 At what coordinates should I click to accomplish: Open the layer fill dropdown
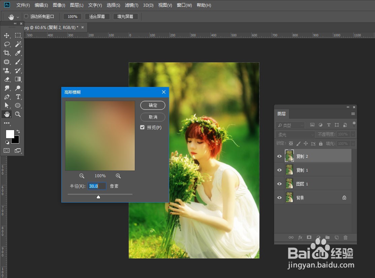tap(353, 144)
